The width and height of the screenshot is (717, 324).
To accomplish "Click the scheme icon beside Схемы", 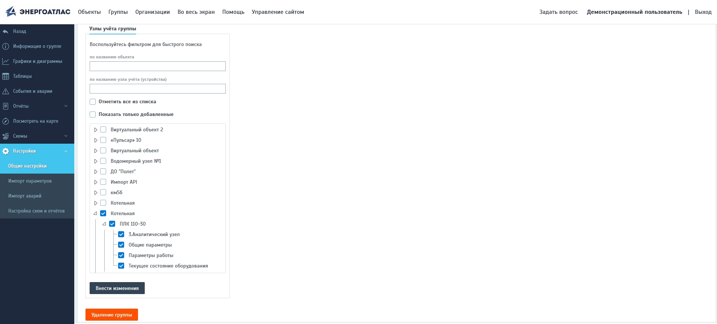I will pos(6,136).
